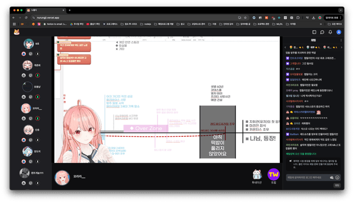The width and height of the screenshot is (354, 203).
Task: Expand hidden bookmarks with » chevron
Action: pos(321,24)
